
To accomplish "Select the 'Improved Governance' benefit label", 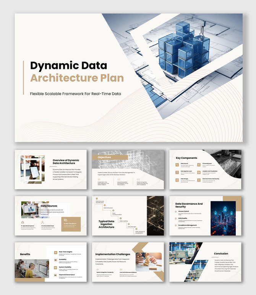I will 67,275.
